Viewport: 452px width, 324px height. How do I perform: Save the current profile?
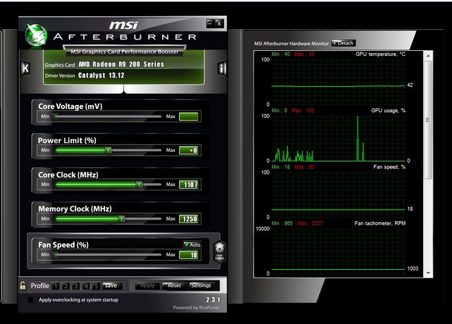pos(111,286)
